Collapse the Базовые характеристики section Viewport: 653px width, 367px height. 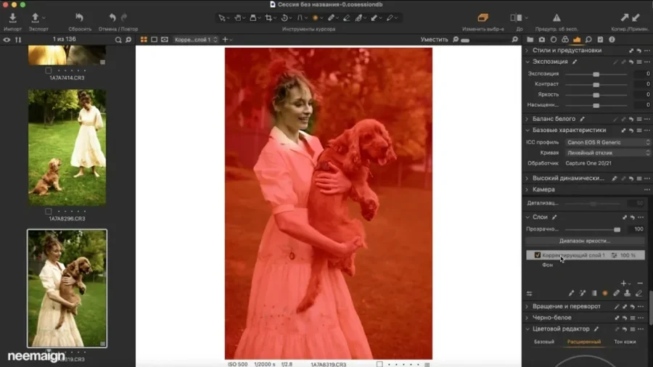coord(527,131)
